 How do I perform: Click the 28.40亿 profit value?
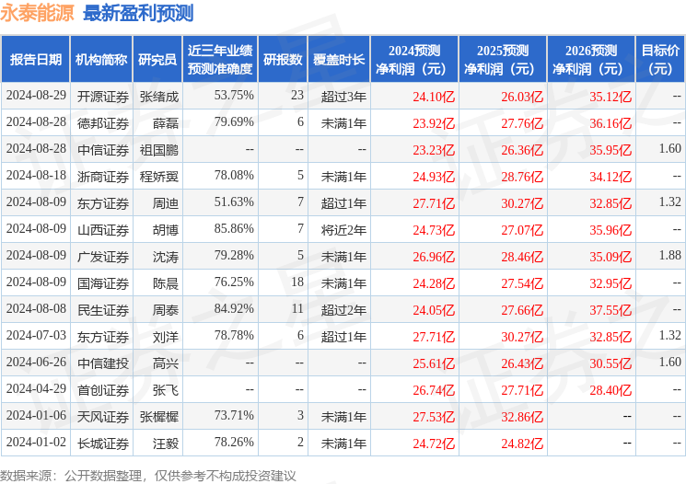click(610, 389)
